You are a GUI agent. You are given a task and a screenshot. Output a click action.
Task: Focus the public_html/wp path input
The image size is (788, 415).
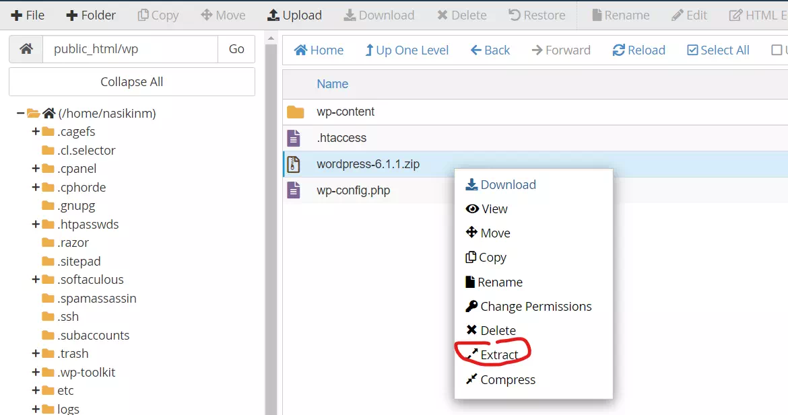pos(130,48)
